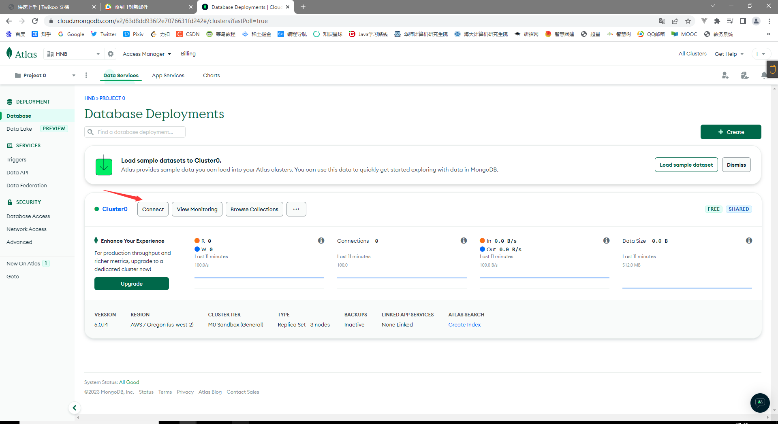Click the Connect button for Cluster0

153,209
